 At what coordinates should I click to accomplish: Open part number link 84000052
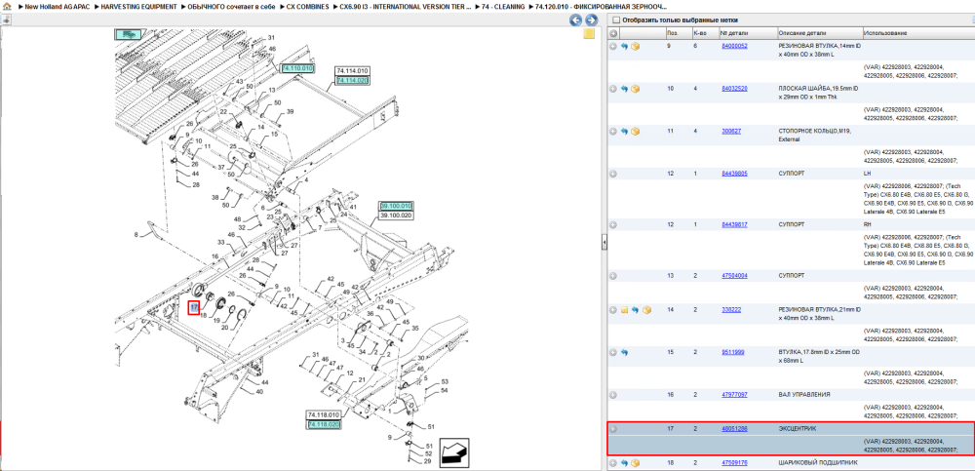pyautogui.click(x=734, y=46)
